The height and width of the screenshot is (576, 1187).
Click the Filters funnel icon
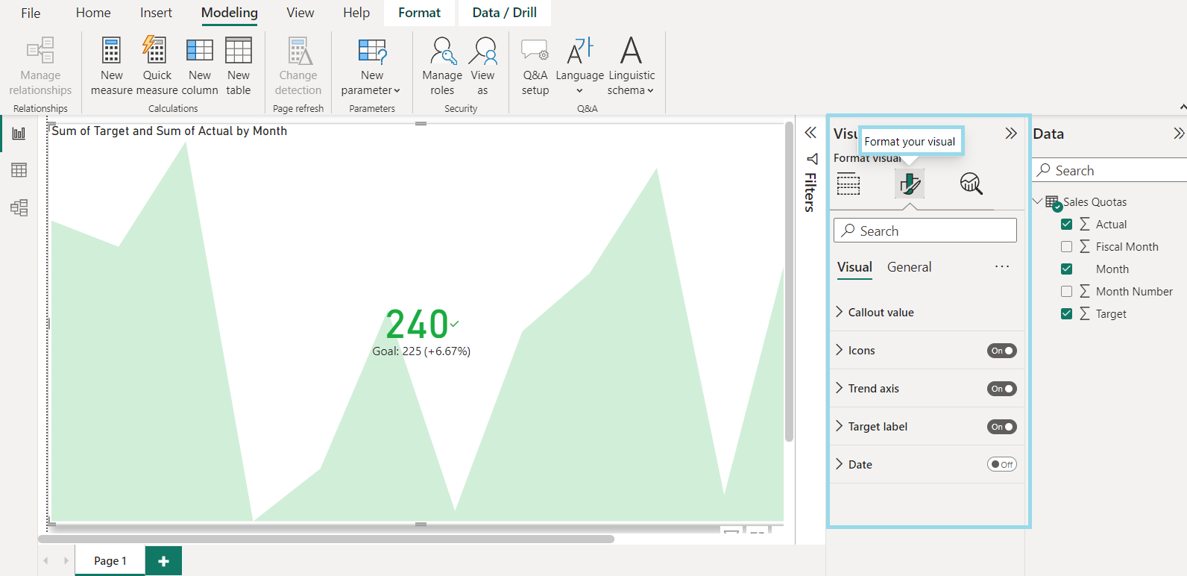tap(812, 159)
